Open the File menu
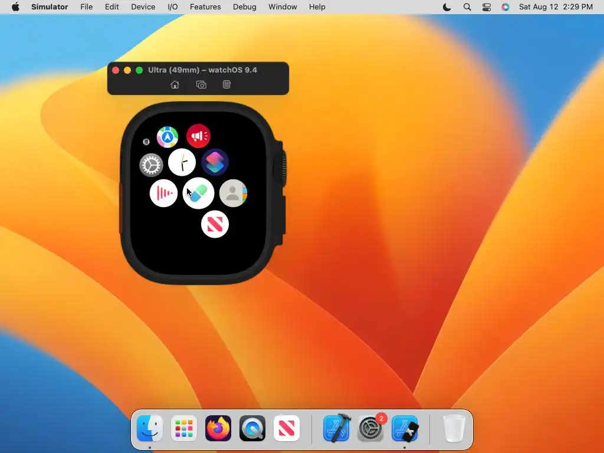The height and width of the screenshot is (453, 604). point(86,7)
